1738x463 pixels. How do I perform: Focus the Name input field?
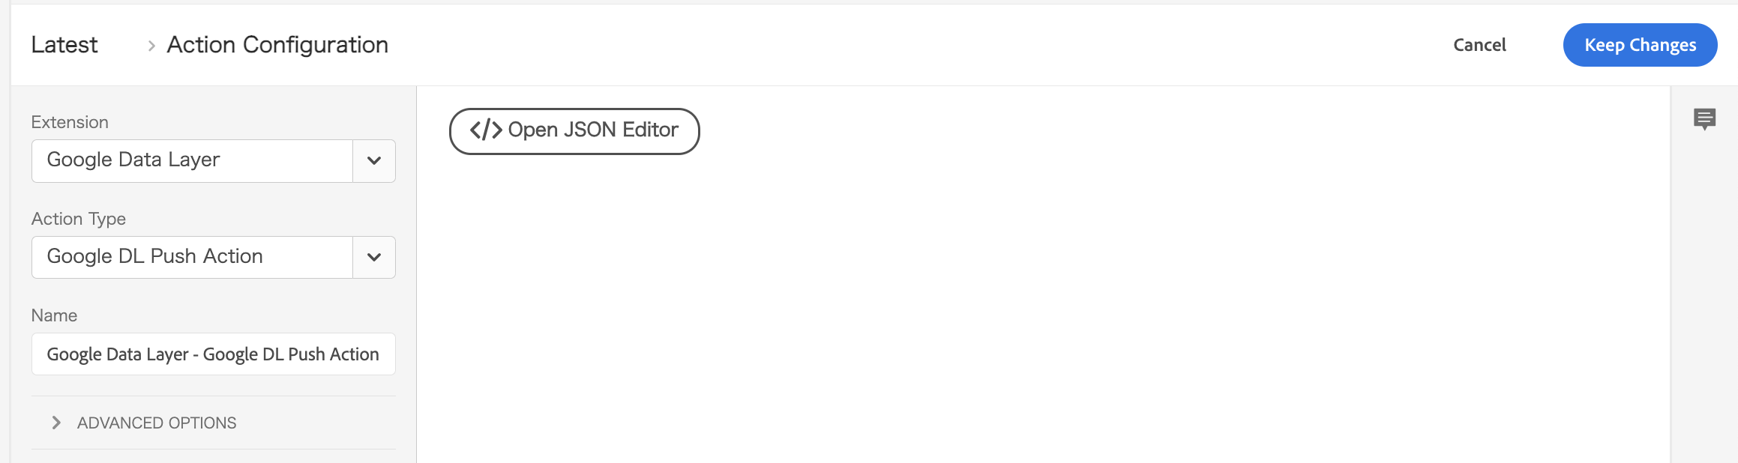(x=214, y=354)
